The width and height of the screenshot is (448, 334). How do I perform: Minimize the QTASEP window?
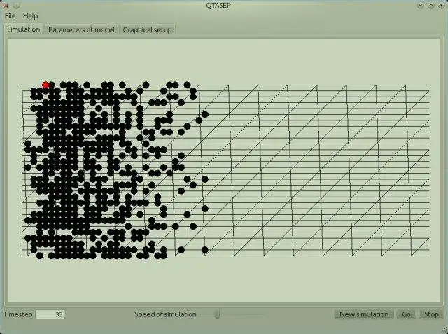420,5
